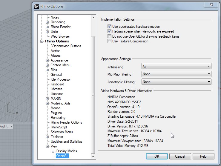Expand the Toolbars tree node
The image size is (221, 166).
[x=47, y=137]
